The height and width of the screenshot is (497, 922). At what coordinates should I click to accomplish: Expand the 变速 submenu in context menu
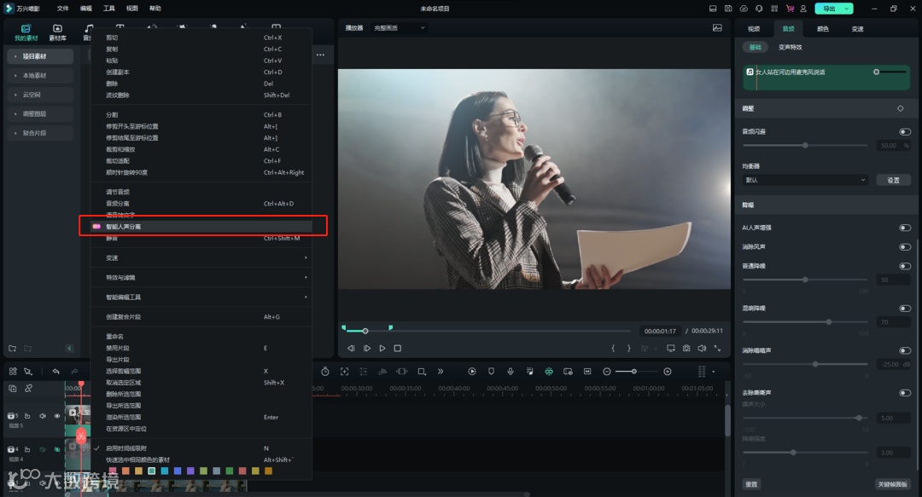201,258
